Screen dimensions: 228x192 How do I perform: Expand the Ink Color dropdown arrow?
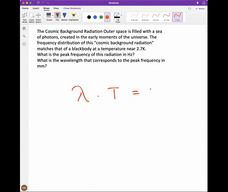click(121, 15)
